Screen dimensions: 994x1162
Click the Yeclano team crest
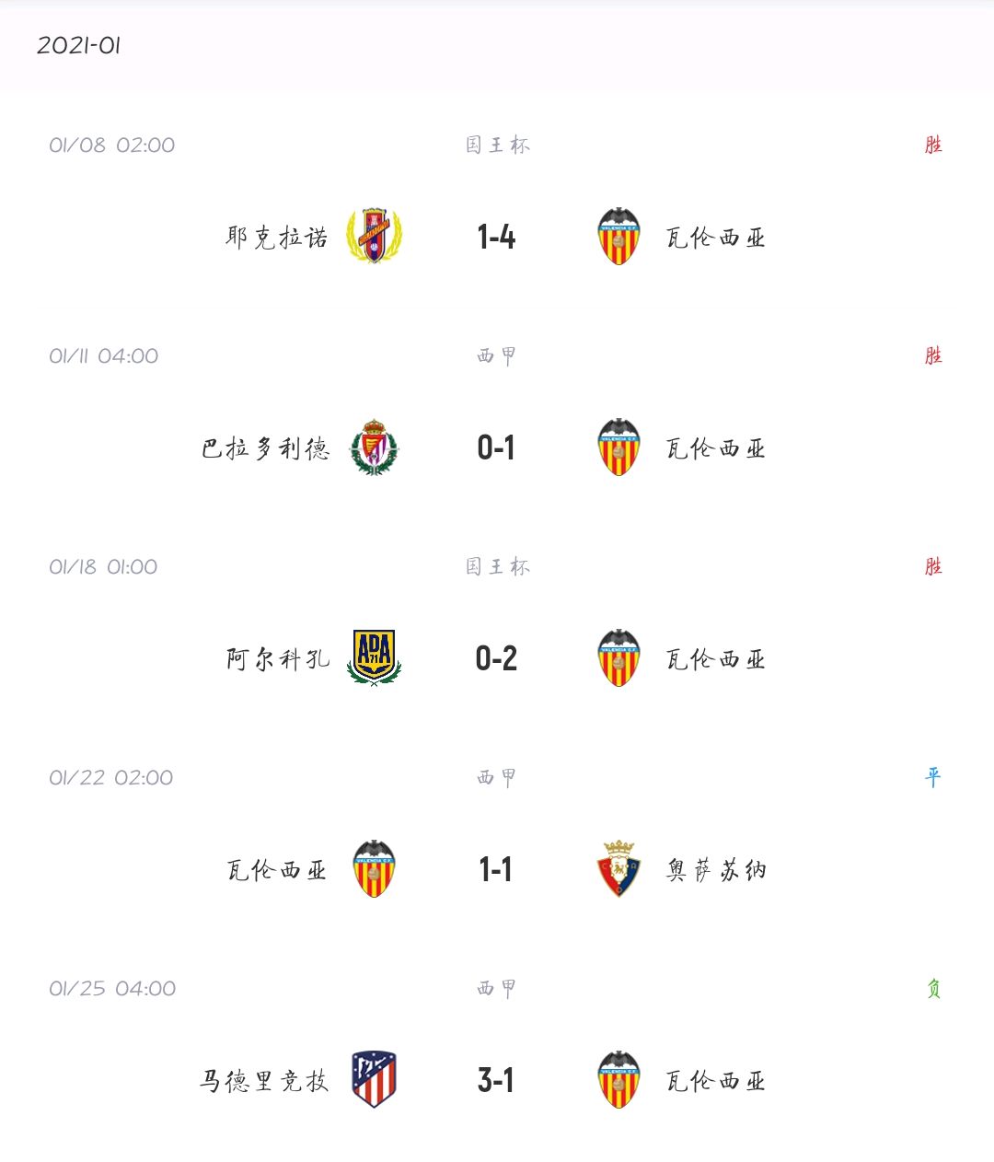(x=374, y=237)
